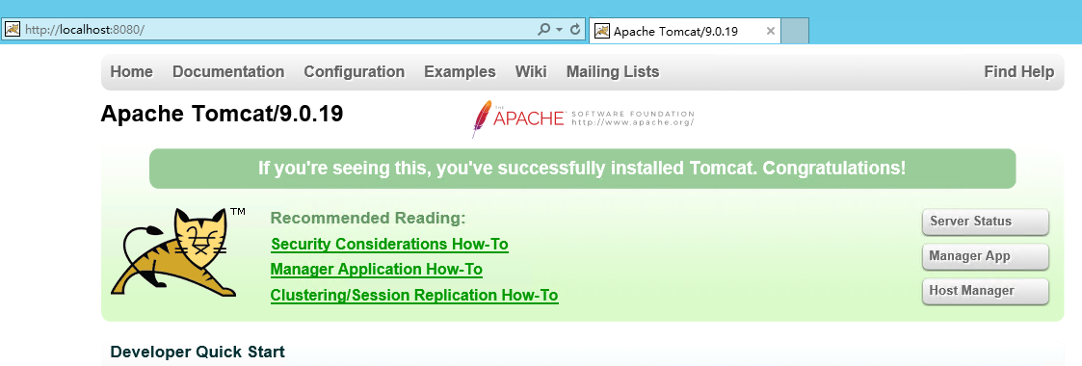Image resolution: width=1082 pixels, height=366 pixels.
Task: Open Manager Application How-To link
Action: (x=376, y=269)
